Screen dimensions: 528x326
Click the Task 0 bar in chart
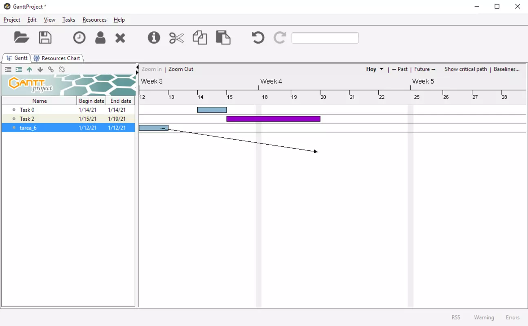click(x=212, y=110)
